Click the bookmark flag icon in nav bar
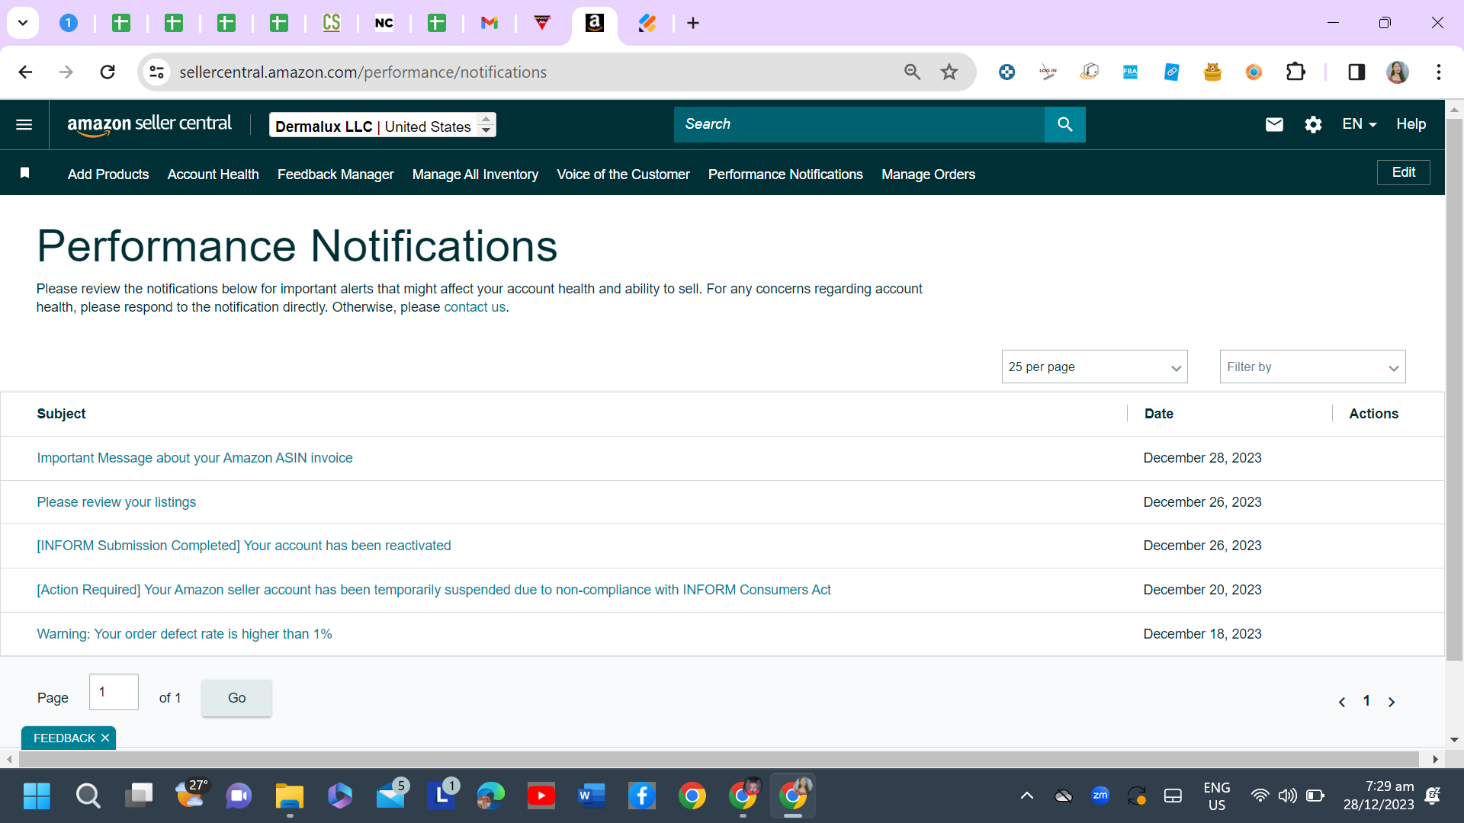Screen dimensions: 1464x823 (x=24, y=173)
